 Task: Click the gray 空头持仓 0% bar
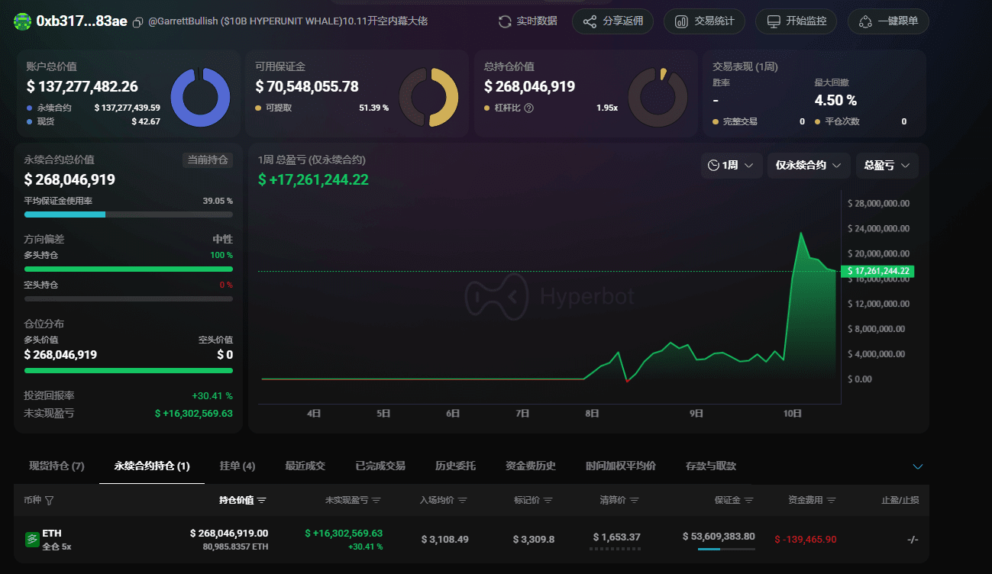[x=128, y=298]
